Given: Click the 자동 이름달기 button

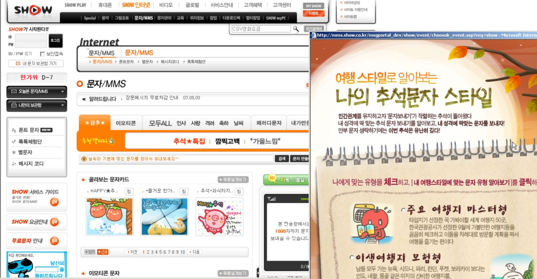Looking at the screenshot, I should tap(286, 180).
